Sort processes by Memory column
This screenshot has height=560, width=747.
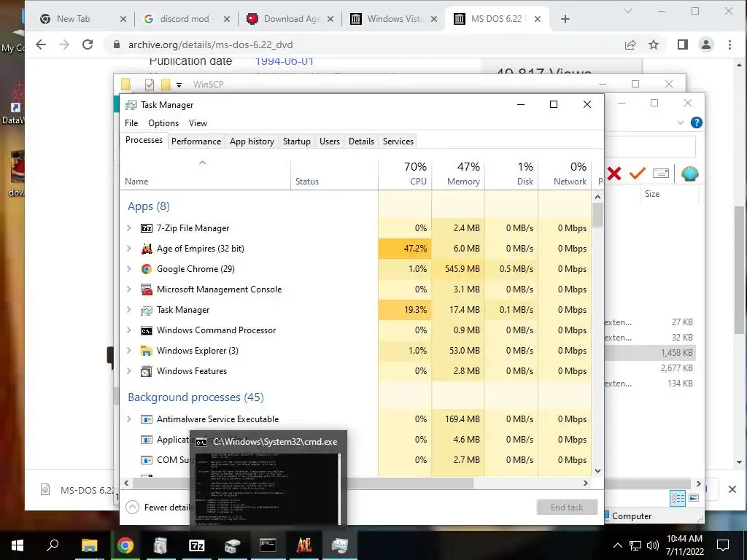(x=458, y=174)
